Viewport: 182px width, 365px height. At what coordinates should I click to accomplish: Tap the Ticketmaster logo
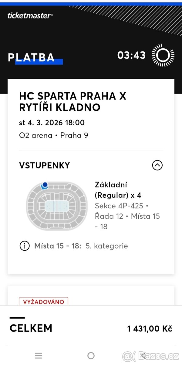point(30,16)
